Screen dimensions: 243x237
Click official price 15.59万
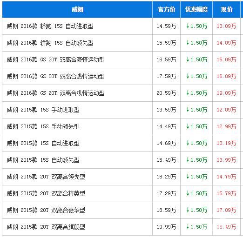click(x=166, y=43)
